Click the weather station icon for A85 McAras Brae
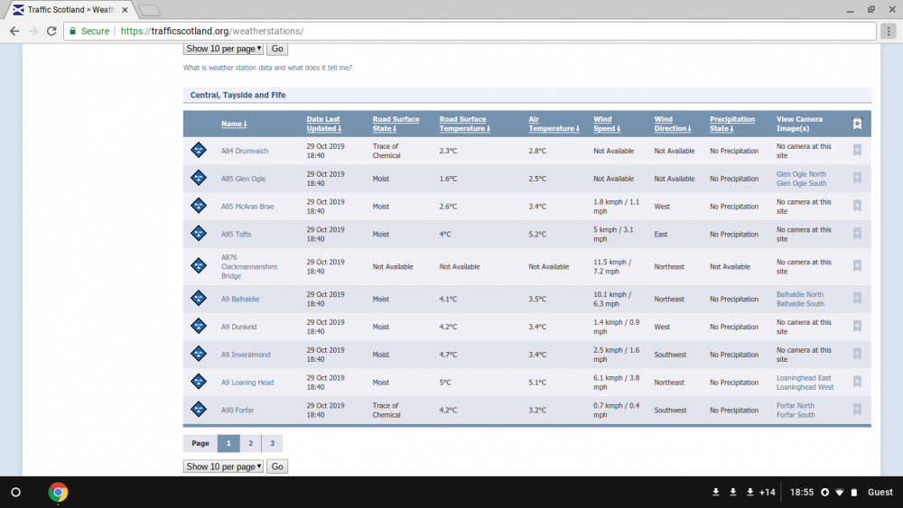The image size is (903, 508). coord(199,206)
